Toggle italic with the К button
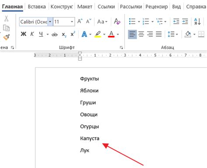Viewport: 207px width, 168px height. pyautogui.click(x=32, y=34)
